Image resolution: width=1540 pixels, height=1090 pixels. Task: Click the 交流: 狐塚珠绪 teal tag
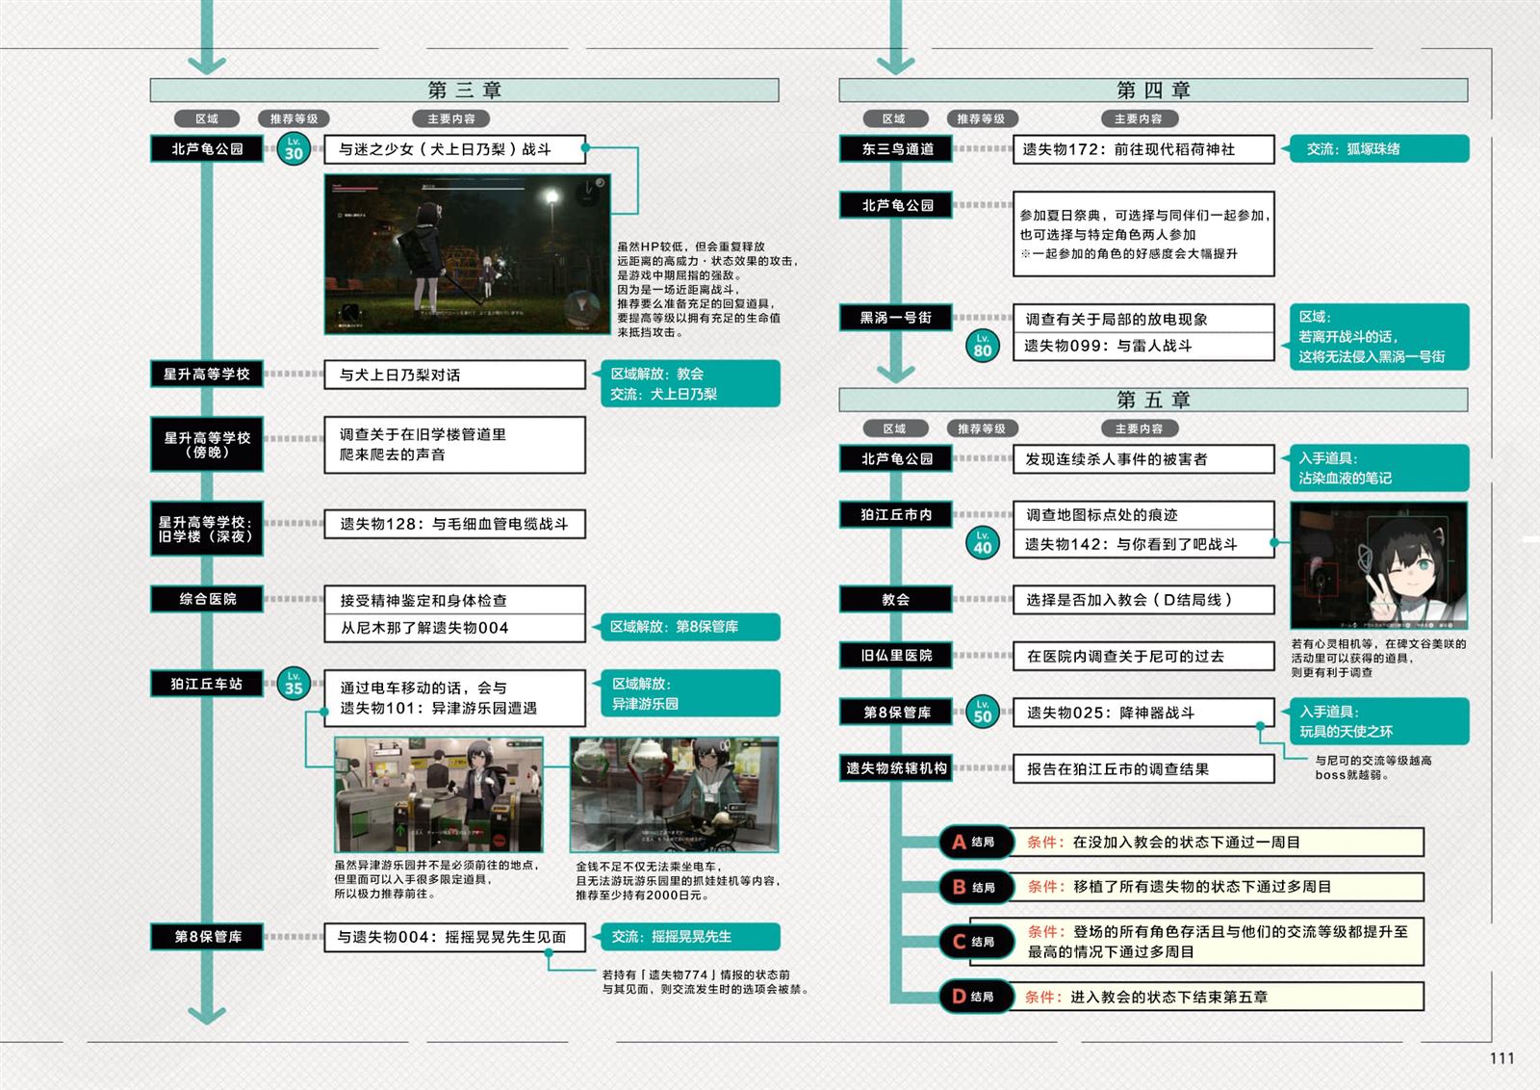point(1378,149)
